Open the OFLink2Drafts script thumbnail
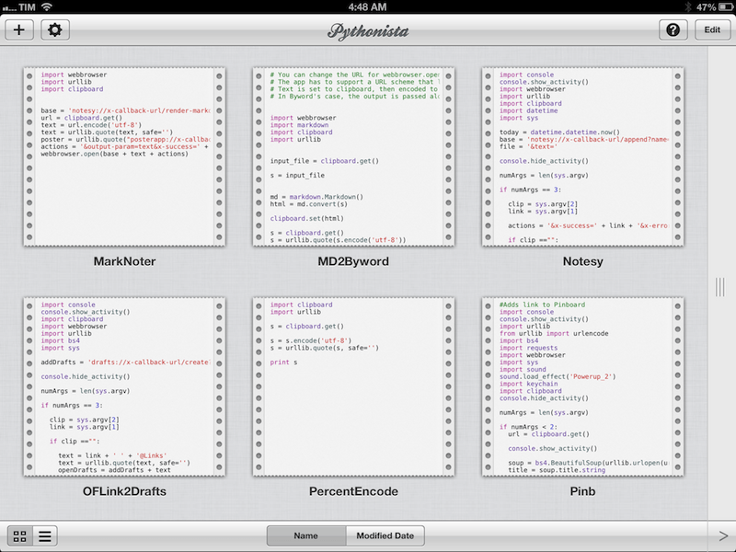This screenshot has width=736, height=552. tap(124, 386)
